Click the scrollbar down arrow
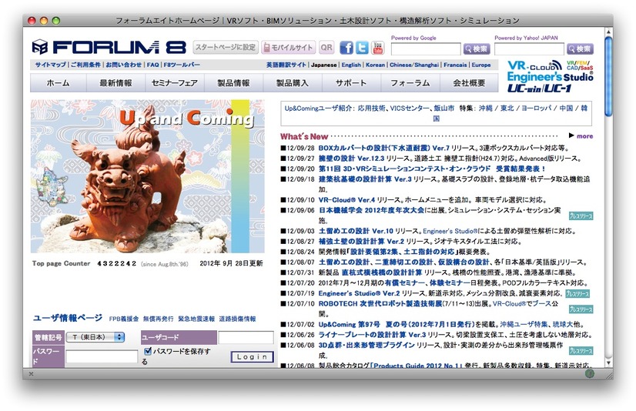The width and height of the screenshot is (636, 411). 608,363
